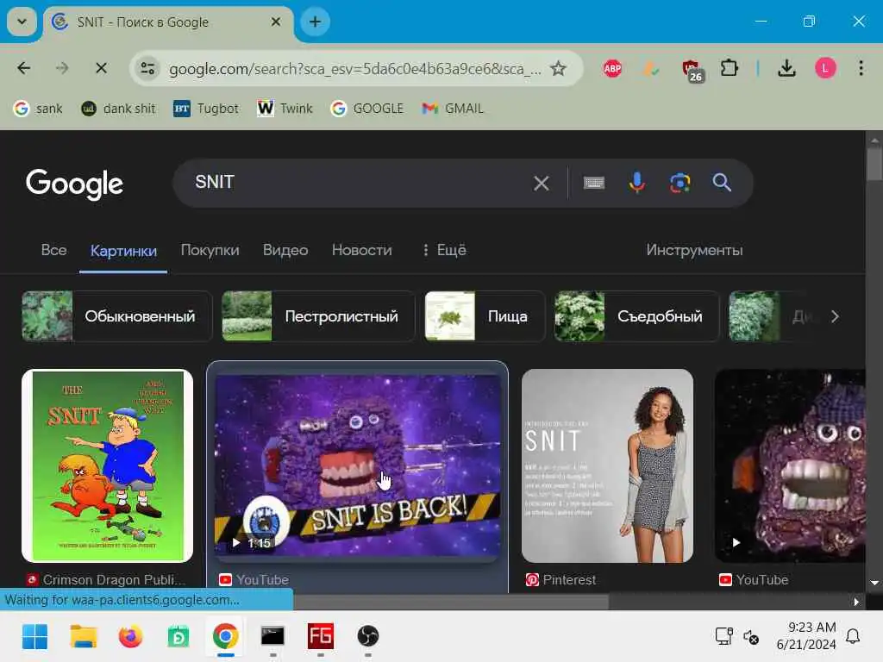Open the tab search dropdown arrow

click(22, 22)
